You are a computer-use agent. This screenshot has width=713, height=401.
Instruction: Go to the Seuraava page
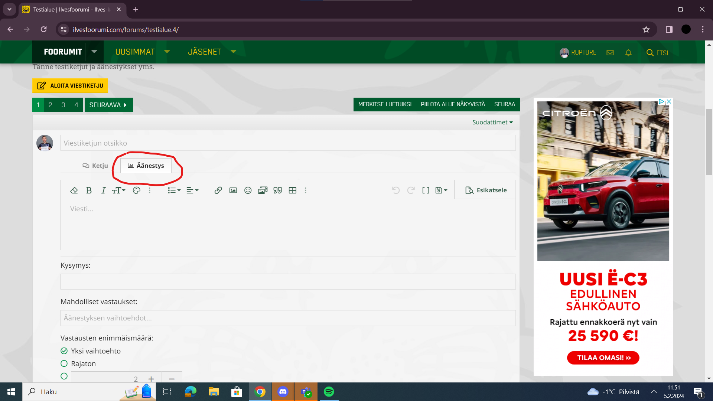tap(108, 105)
